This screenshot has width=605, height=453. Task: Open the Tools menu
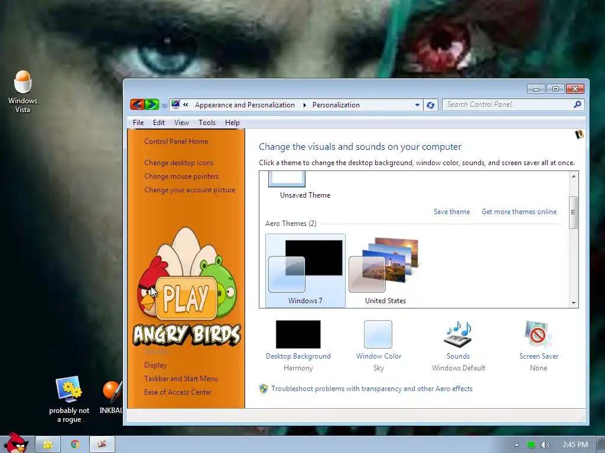pos(207,123)
